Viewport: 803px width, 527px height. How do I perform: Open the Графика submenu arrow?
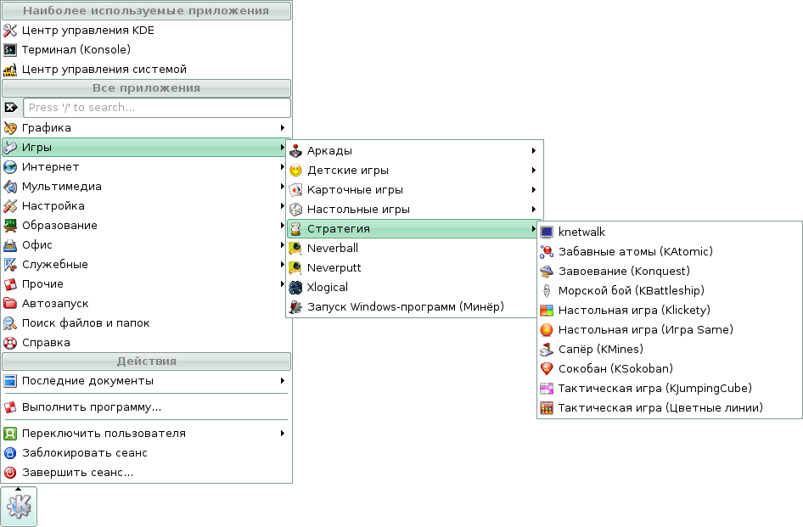point(282,128)
